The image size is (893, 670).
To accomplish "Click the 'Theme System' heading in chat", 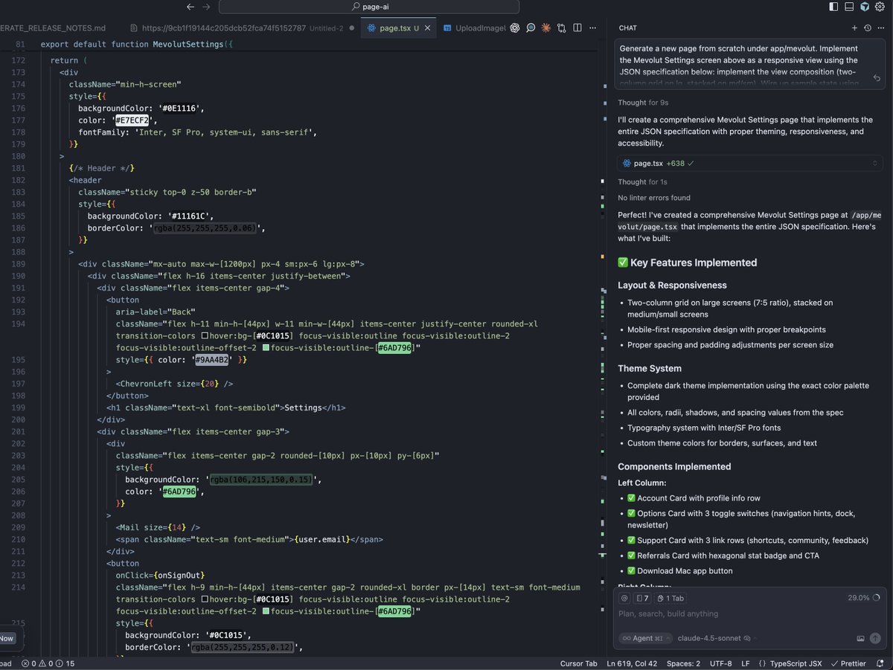I will 650,368.
